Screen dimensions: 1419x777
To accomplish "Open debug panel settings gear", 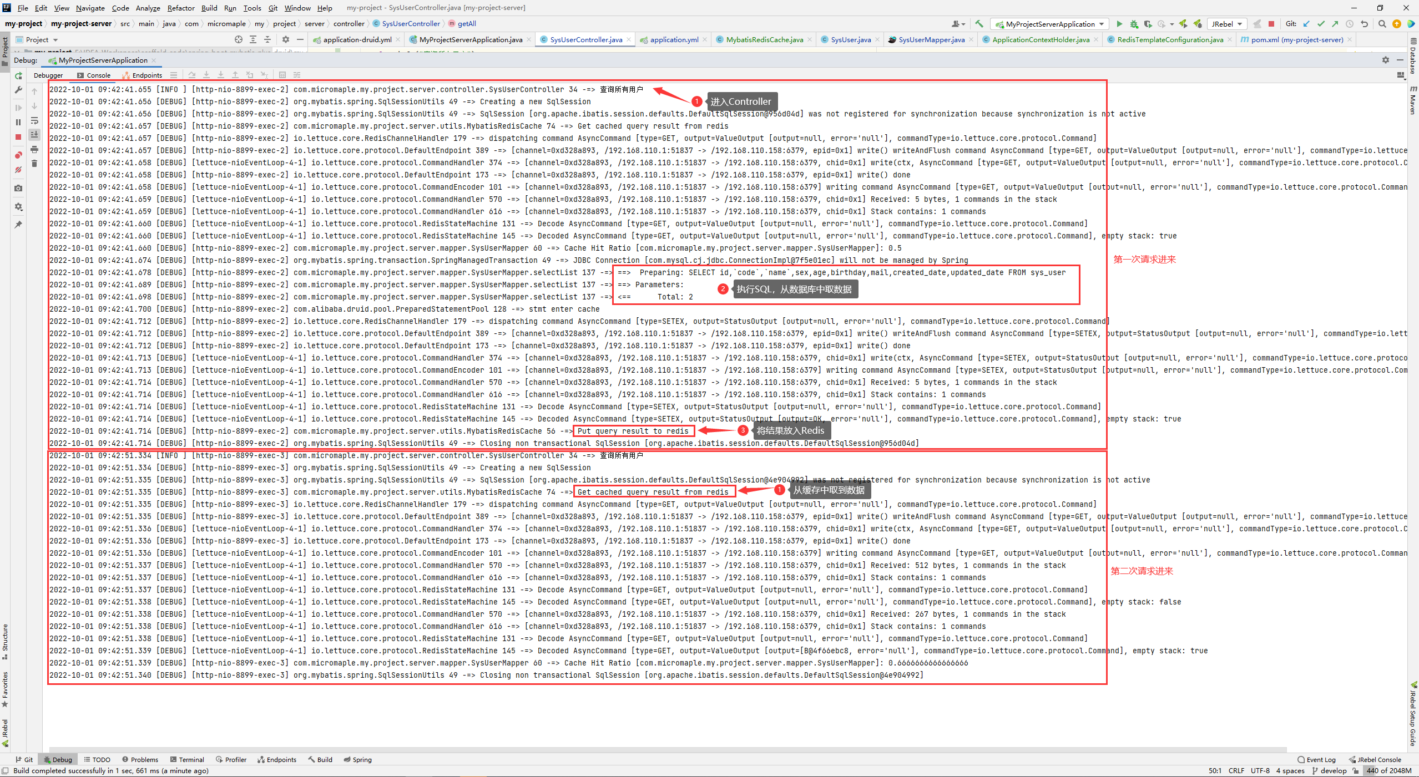I will (18, 206).
